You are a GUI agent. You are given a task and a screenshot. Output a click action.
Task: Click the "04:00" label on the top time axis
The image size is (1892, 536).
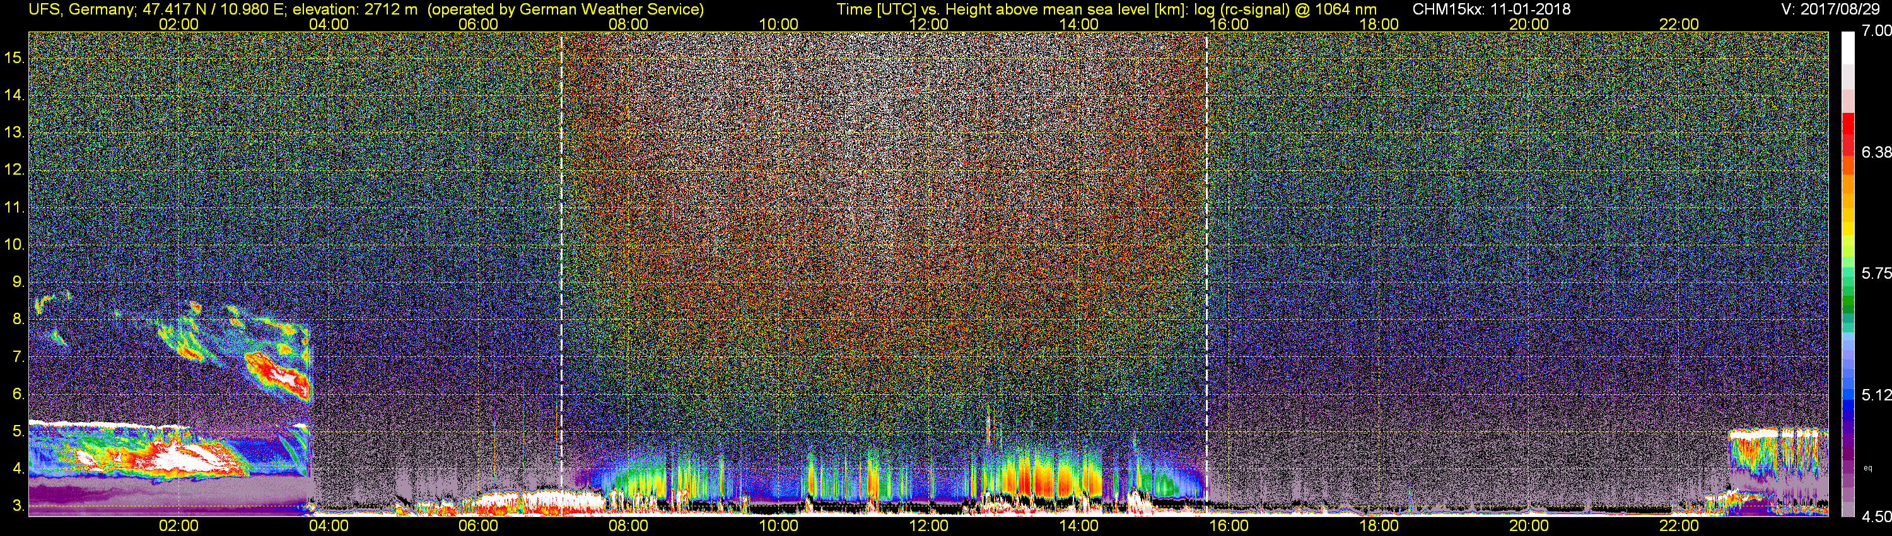click(x=329, y=24)
